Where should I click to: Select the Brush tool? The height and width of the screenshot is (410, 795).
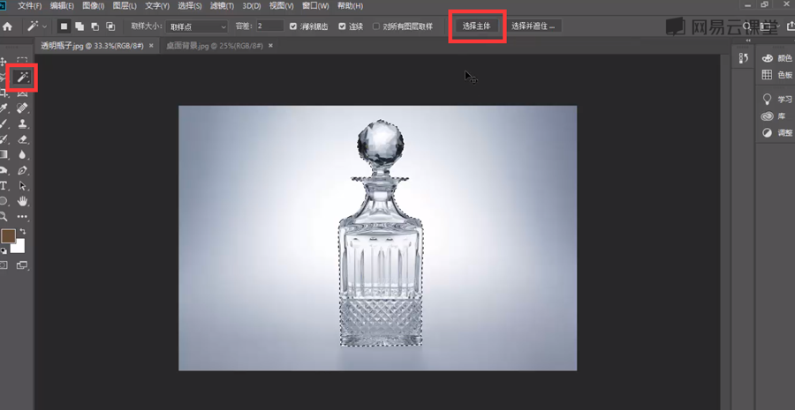tap(4, 123)
